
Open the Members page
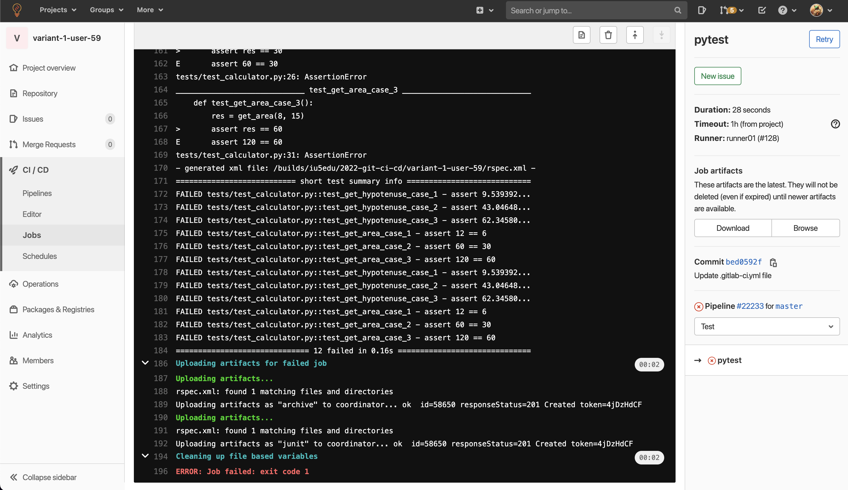click(x=38, y=361)
